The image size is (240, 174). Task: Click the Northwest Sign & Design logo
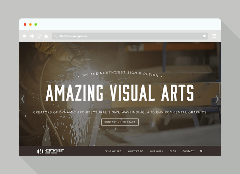point(51,151)
